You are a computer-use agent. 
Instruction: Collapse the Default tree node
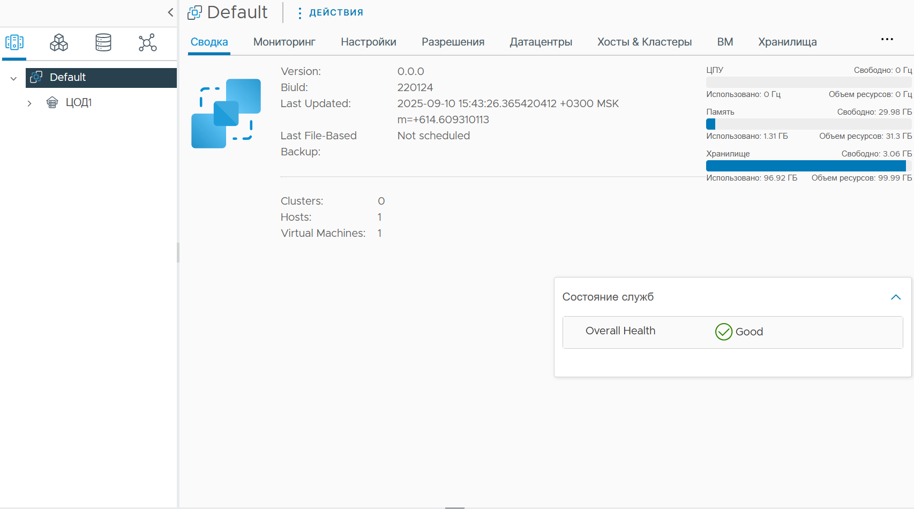pyautogui.click(x=13, y=78)
